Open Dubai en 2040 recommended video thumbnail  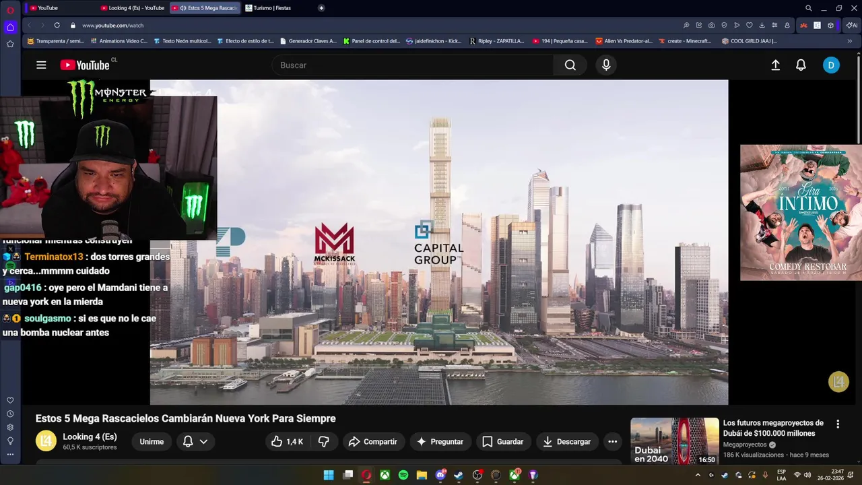675,441
